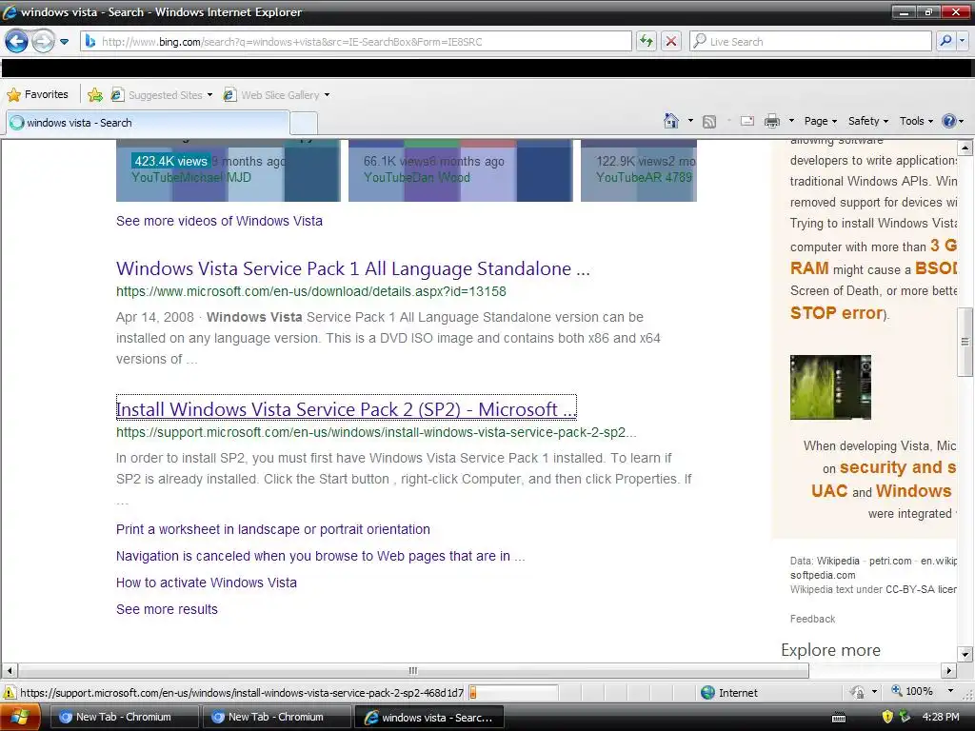Click the Live Search magnifier button

(945, 41)
